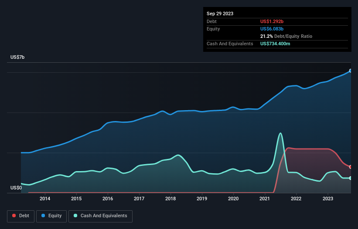This screenshot has width=358, height=229.
Task: Click the 2018 x-axis label
Action: [x=170, y=199]
